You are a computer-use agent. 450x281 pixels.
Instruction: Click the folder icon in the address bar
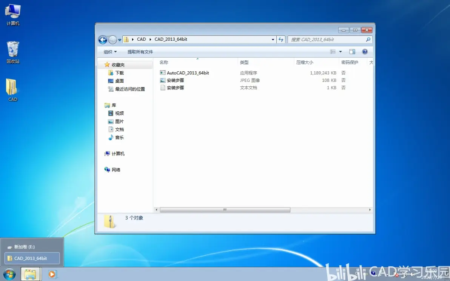click(x=126, y=40)
